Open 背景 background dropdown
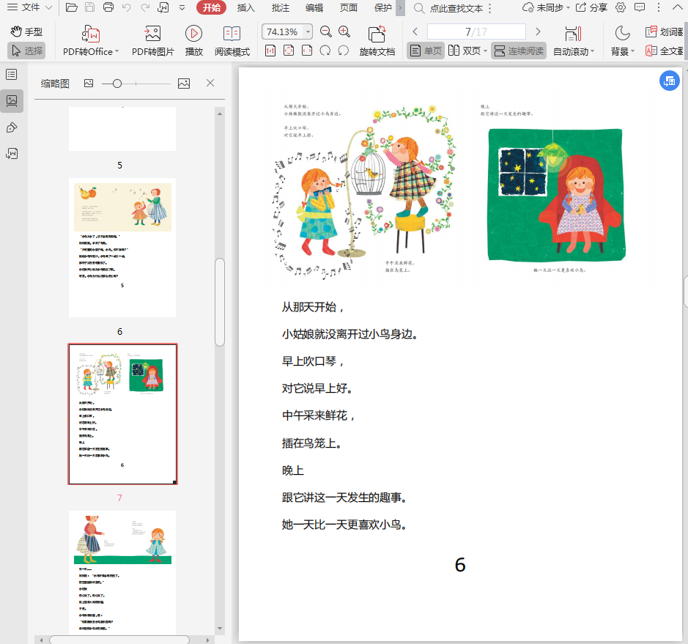 (623, 41)
